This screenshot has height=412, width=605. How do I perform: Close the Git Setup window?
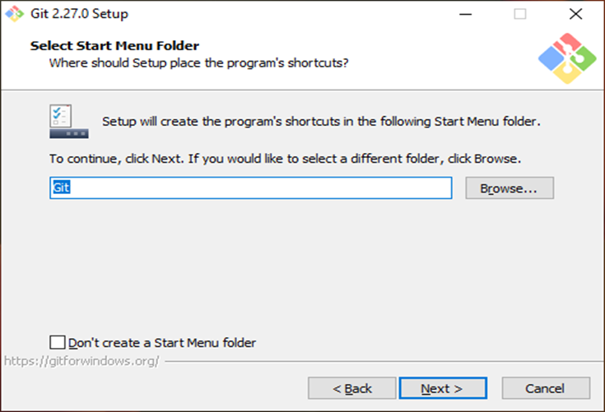tap(575, 14)
